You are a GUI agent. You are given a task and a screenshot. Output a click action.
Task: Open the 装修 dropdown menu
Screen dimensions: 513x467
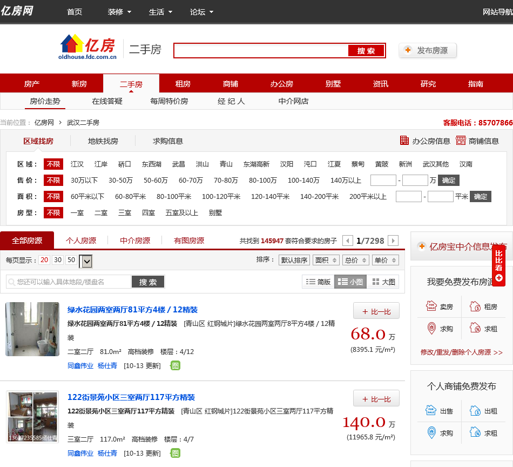pyautogui.click(x=119, y=12)
